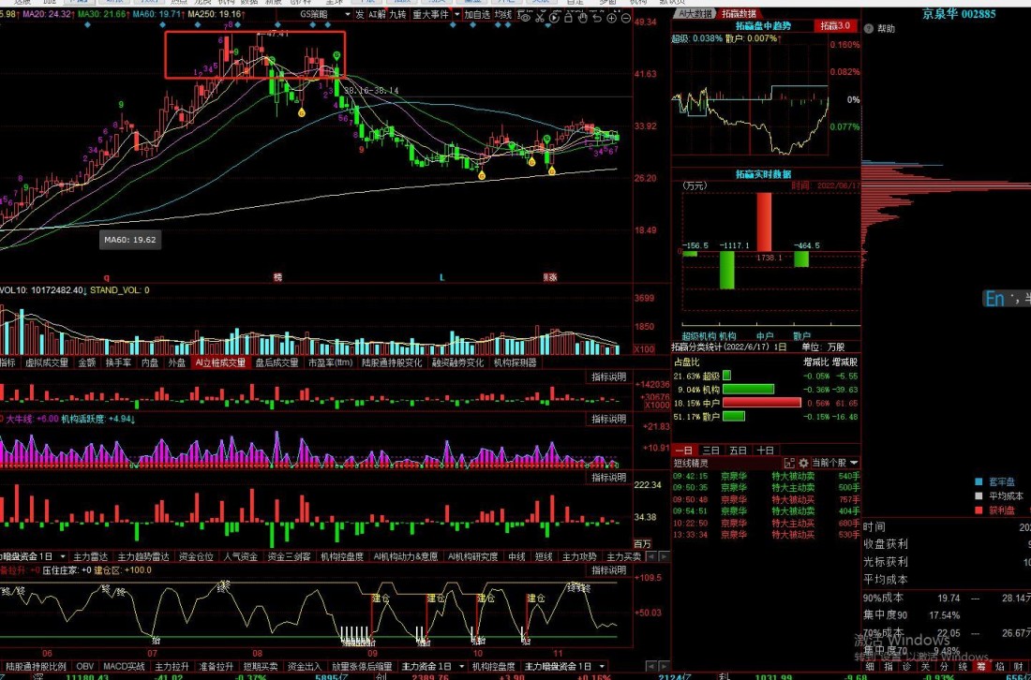Click the 焰 tab in bottom-right strip

[x=999, y=666]
